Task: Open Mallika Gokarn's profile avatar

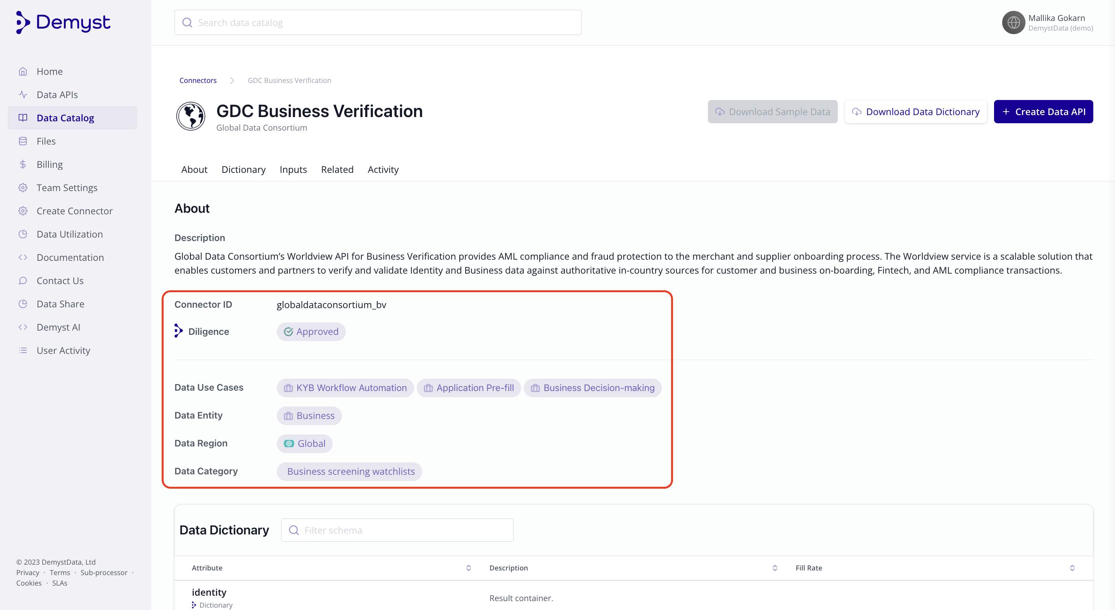Action: pos(1013,22)
